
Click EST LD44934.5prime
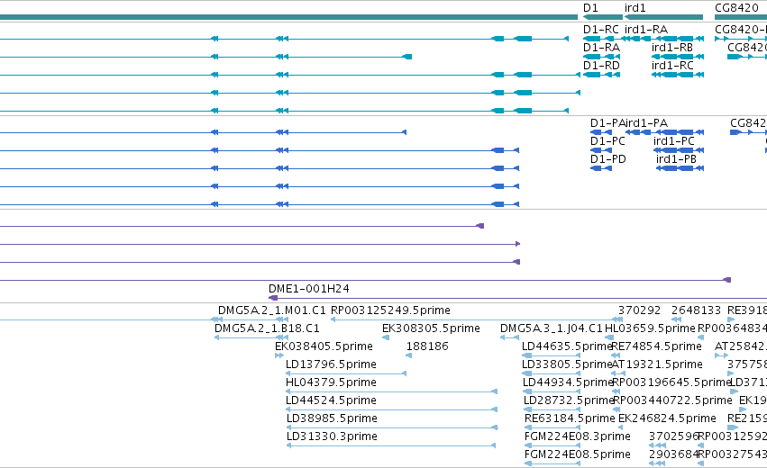coord(568,382)
